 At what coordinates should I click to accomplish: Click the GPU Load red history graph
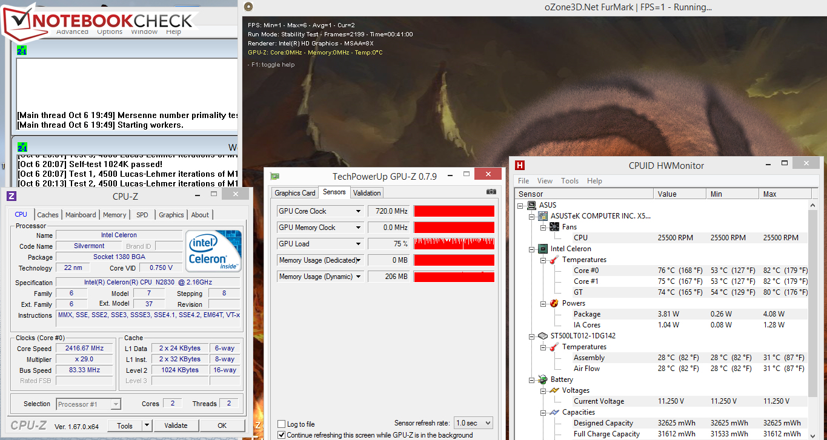pos(454,244)
